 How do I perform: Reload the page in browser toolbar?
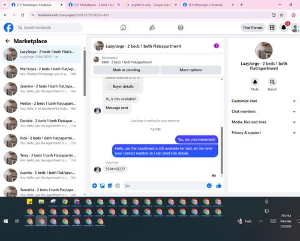[x=23, y=15]
